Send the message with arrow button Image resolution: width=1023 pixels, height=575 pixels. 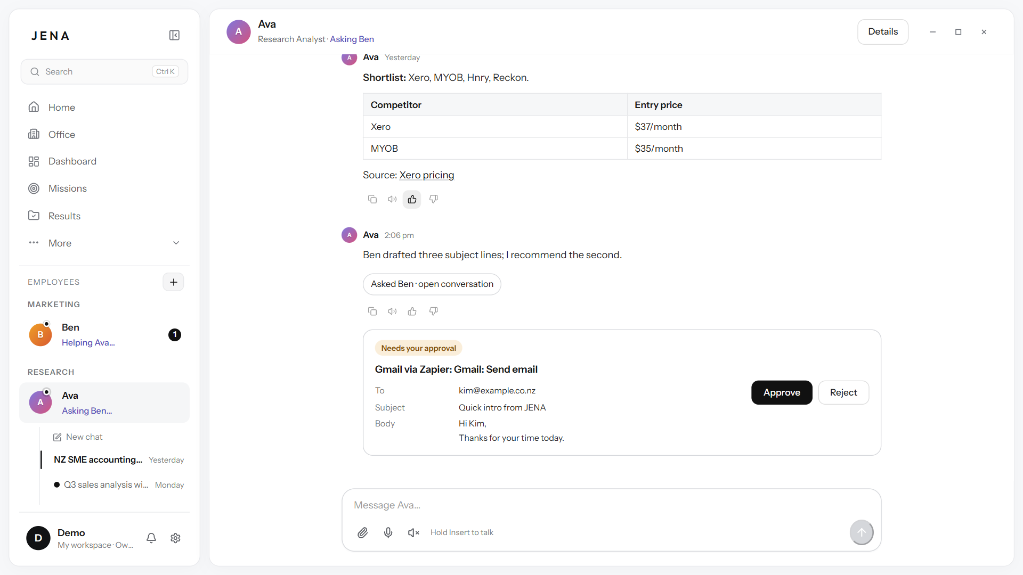[x=862, y=532]
